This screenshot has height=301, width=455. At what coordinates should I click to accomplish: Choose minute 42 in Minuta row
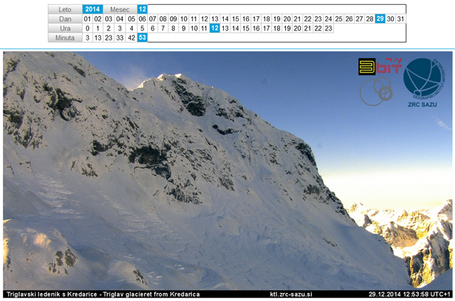coord(132,38)
